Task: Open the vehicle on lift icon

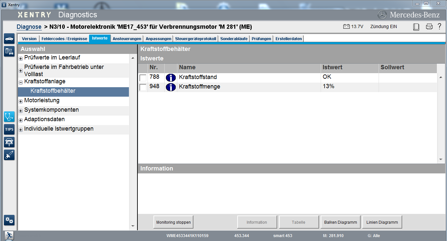Action: point(9,142)
